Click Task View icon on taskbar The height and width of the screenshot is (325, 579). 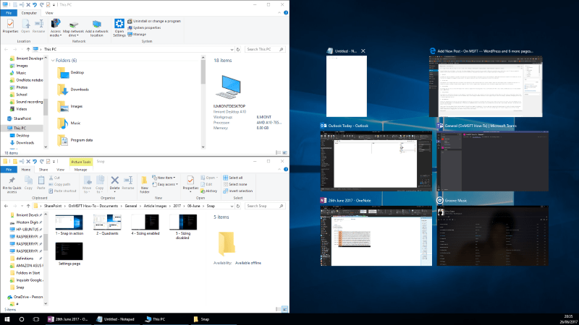(x=35, y=319)
